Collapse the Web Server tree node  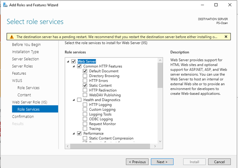[68, 61]
